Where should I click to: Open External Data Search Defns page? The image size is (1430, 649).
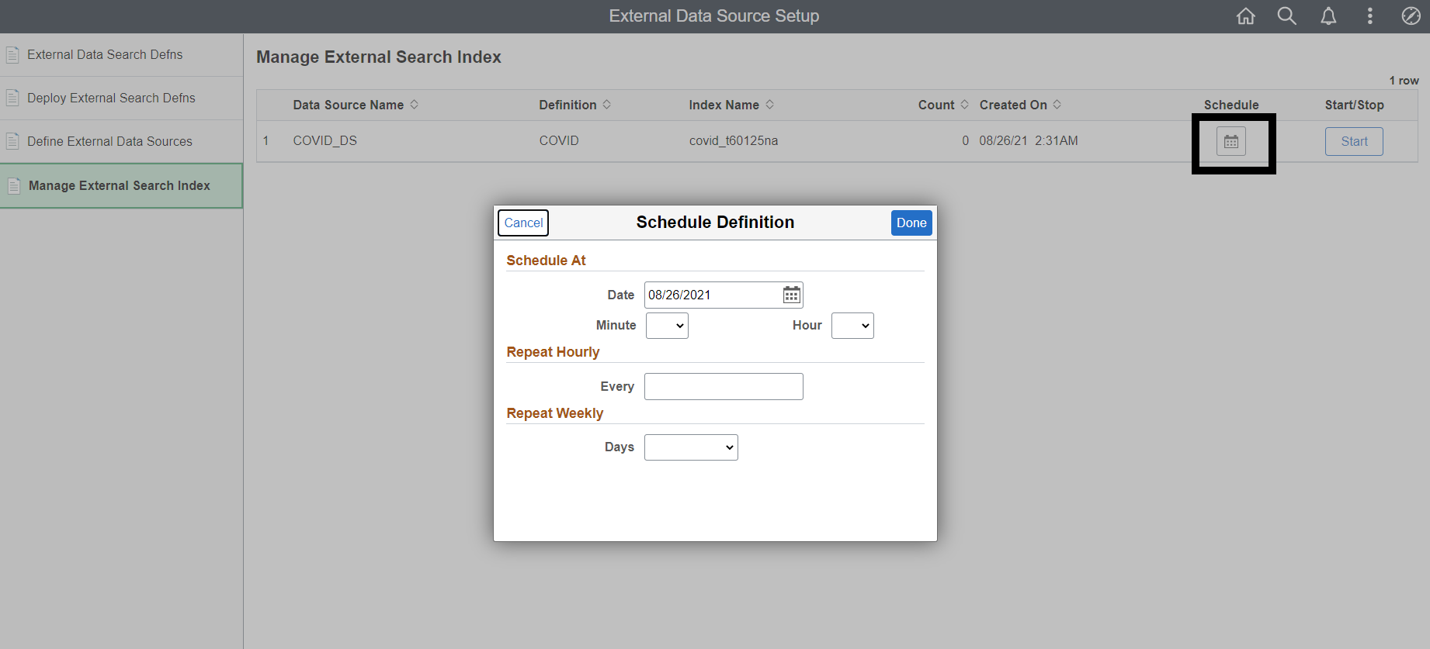tap(105, 55)
